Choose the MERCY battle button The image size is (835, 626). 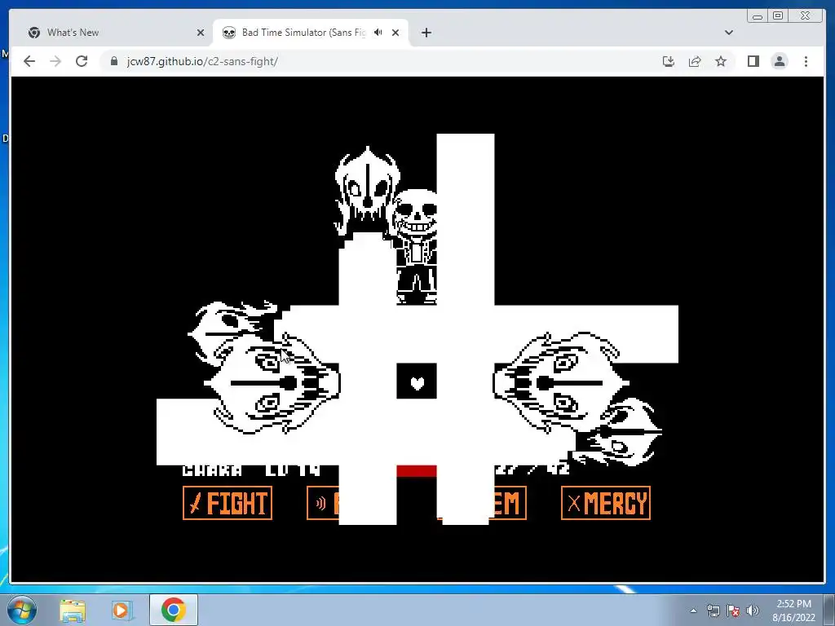coord(606,502)
